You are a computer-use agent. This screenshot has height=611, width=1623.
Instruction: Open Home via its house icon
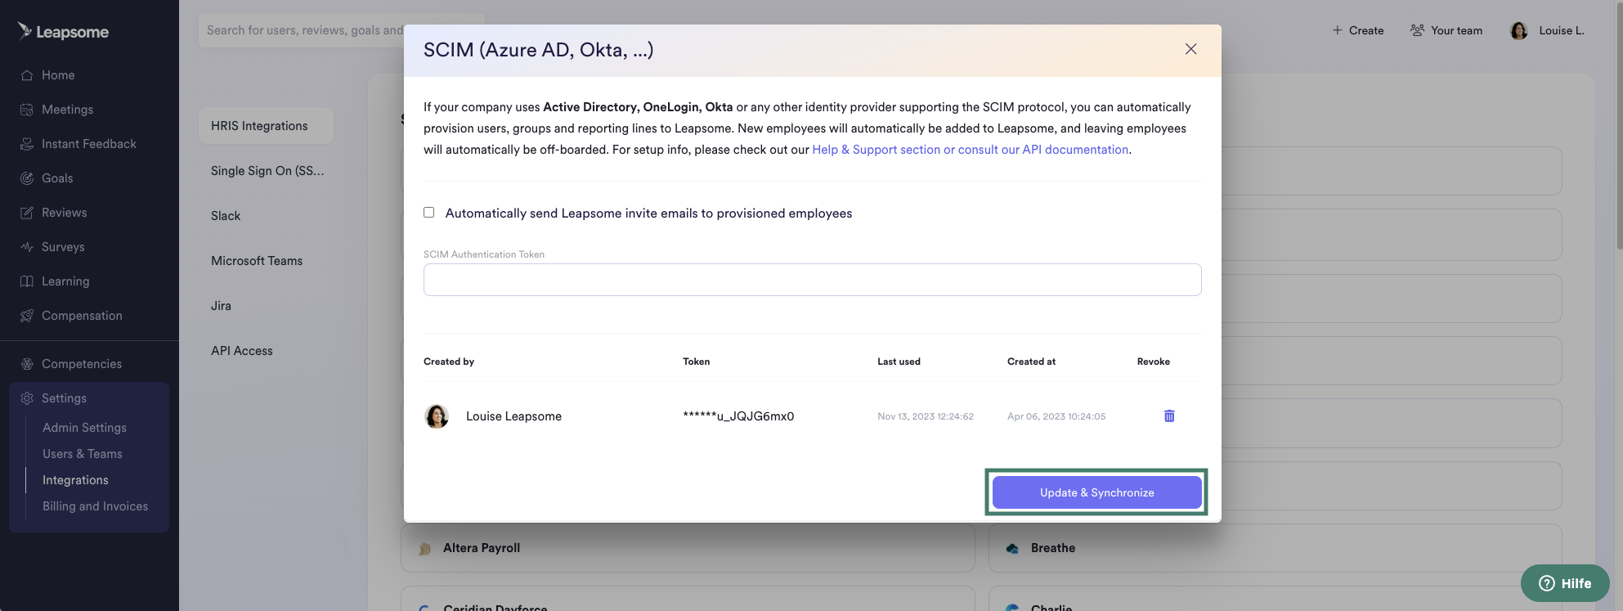(27, 75)
